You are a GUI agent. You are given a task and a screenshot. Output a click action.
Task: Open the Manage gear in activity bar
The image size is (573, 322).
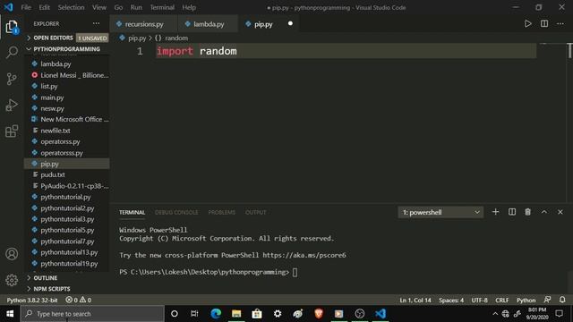point(12,280)
